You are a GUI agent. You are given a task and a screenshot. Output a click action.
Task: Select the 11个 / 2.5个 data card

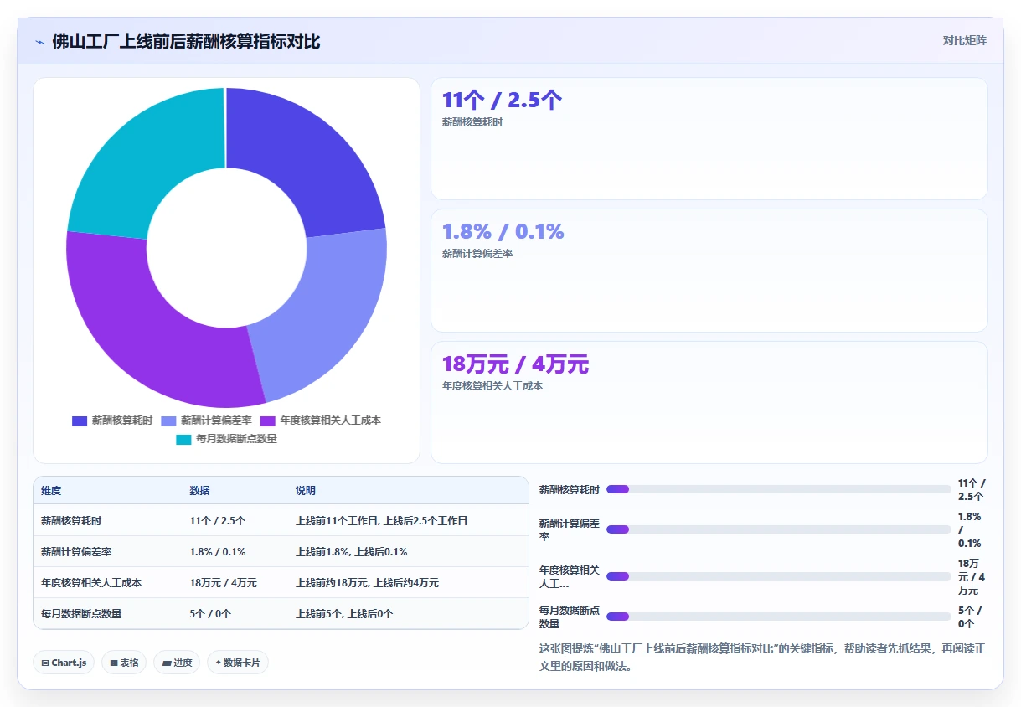(x=709, y=138)
